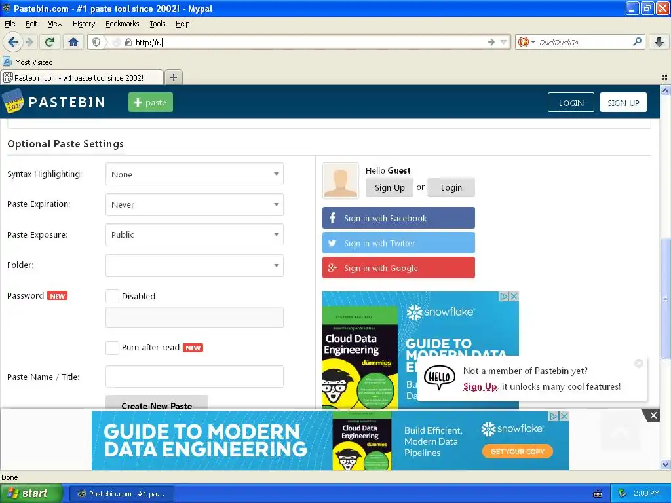Click the HELLO speech bubble icon
671x503 pixels.
[440, 377]
